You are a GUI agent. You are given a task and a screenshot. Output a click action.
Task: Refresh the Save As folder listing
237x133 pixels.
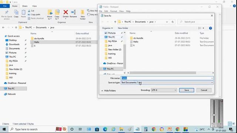tap(173, 22)
